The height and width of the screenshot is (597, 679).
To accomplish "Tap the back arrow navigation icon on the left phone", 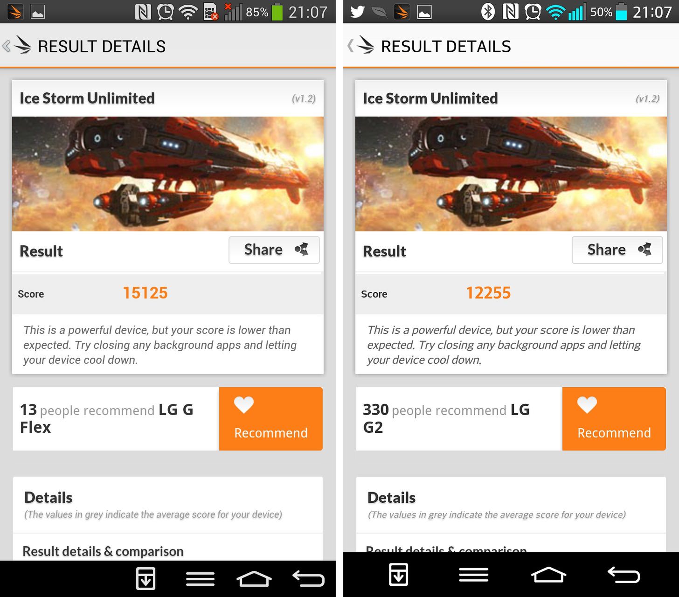I will tap(308, 578).
